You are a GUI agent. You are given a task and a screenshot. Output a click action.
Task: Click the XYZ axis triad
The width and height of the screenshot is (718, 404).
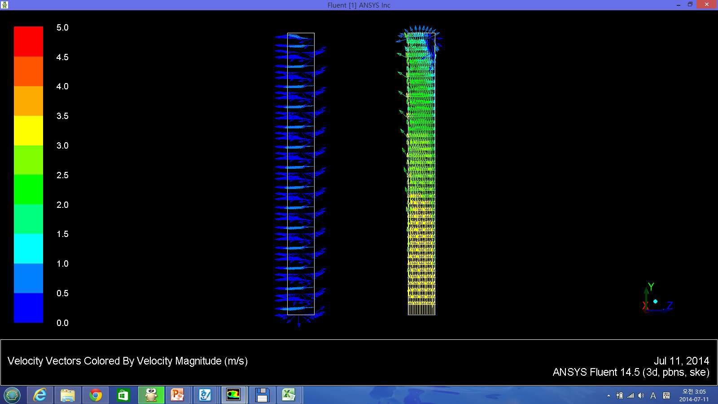(x=657, y=297)
